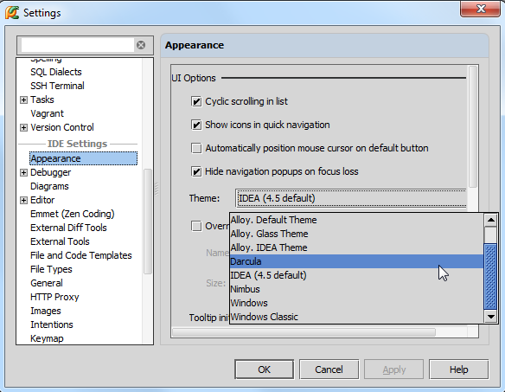Clear the settings search field
The height and width of the screenshot is (392, 505).
point(141,45)
